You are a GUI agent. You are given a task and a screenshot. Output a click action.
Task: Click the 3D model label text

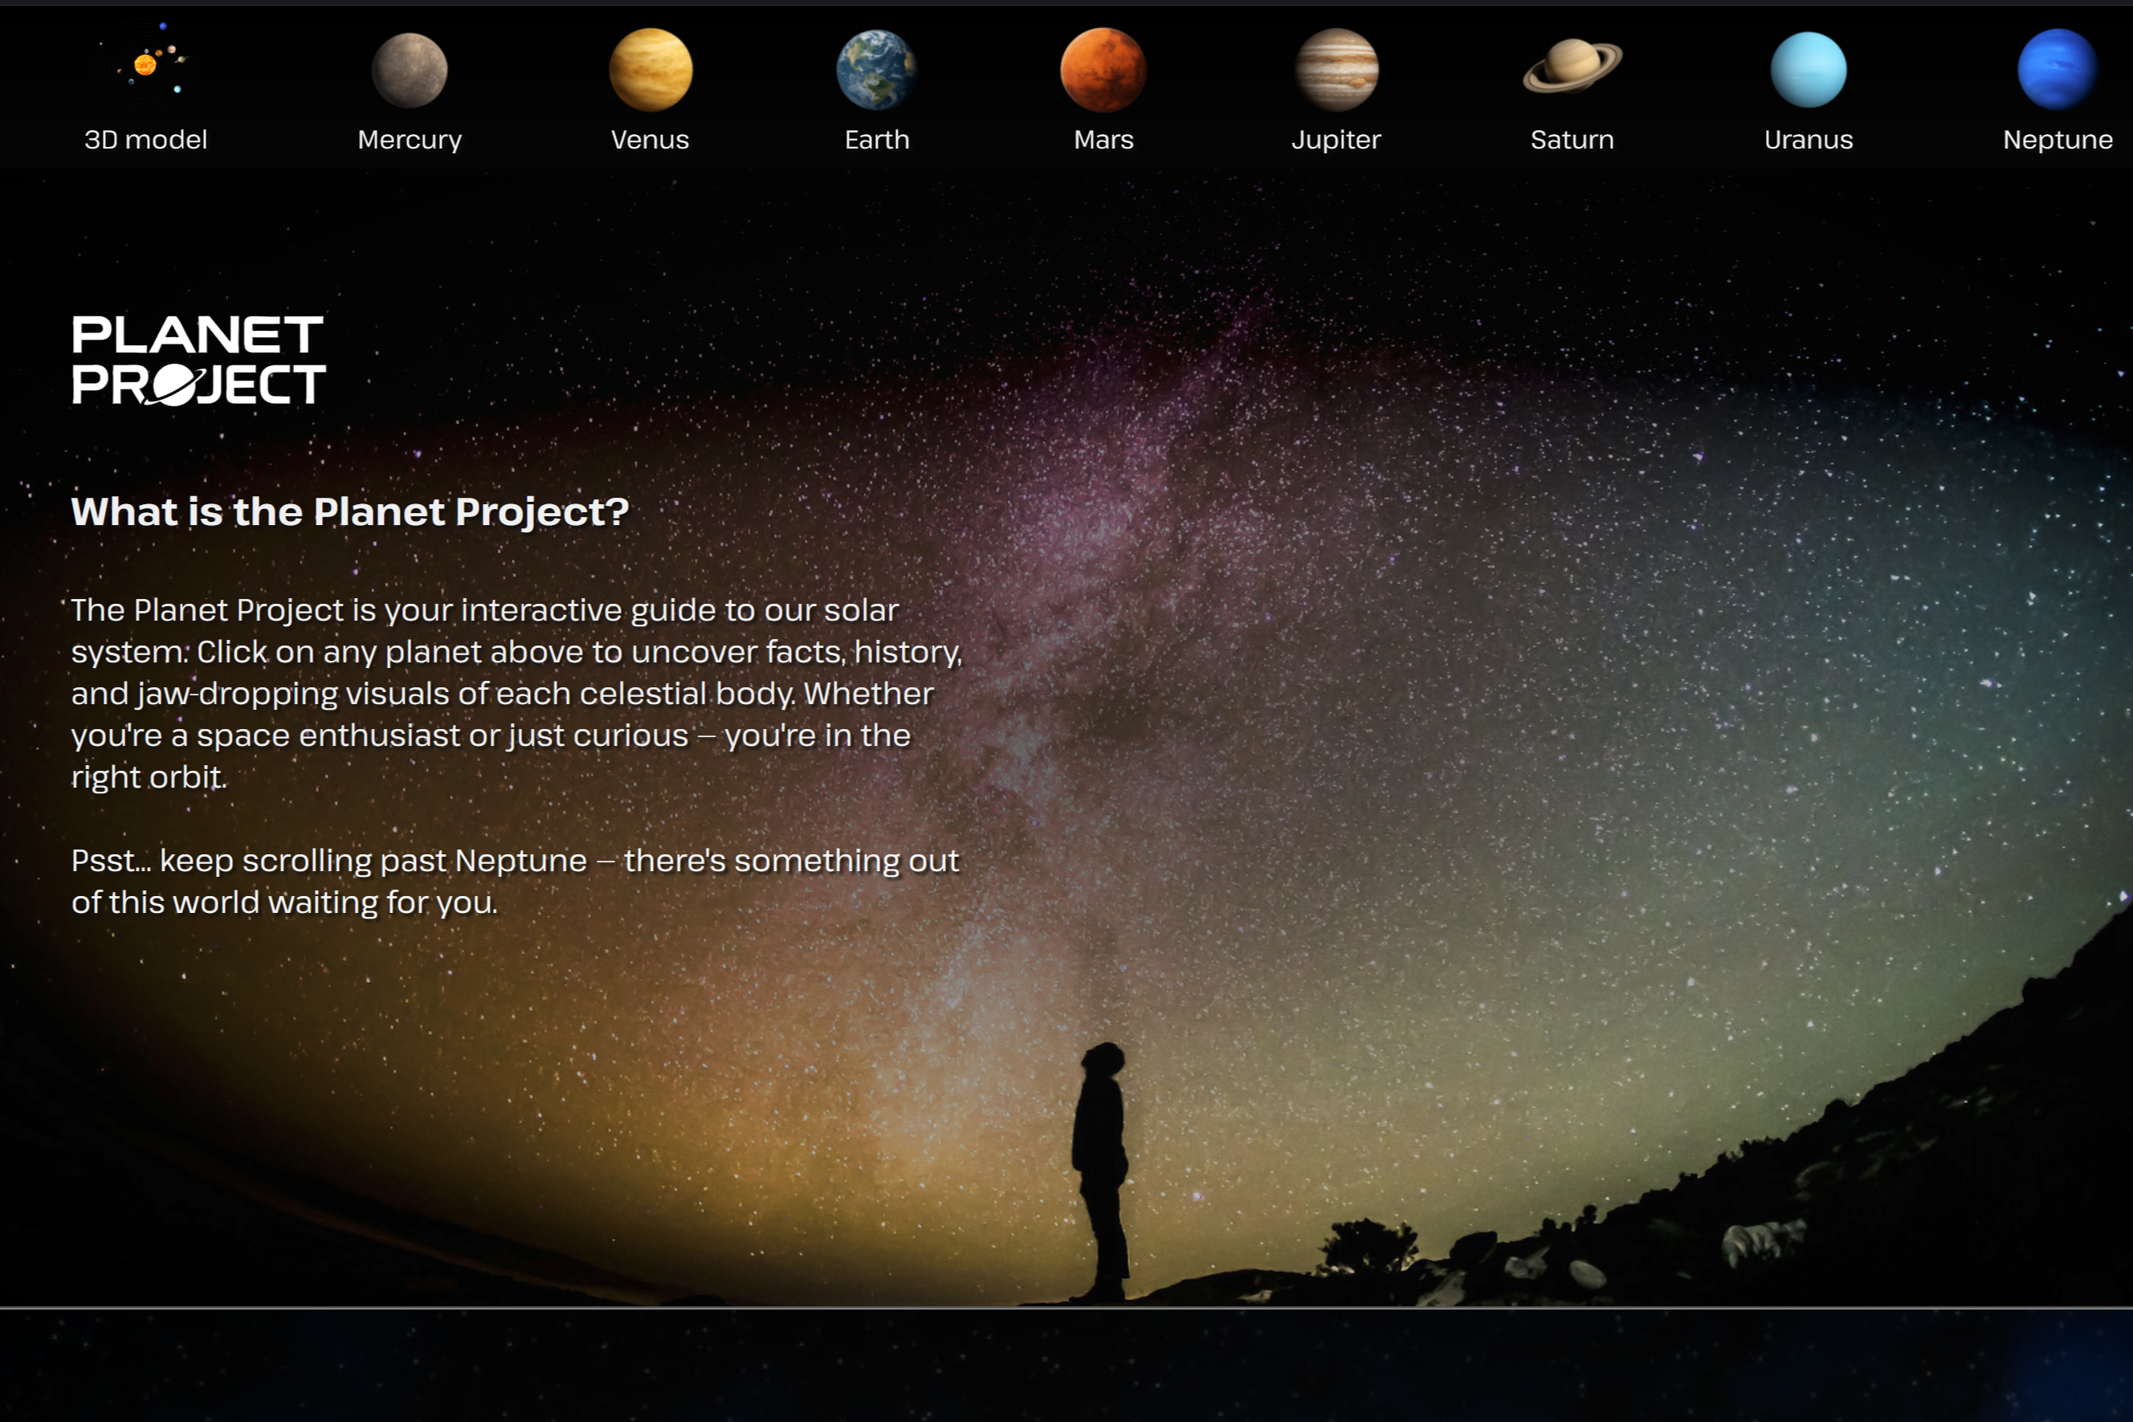coord(147,140)
